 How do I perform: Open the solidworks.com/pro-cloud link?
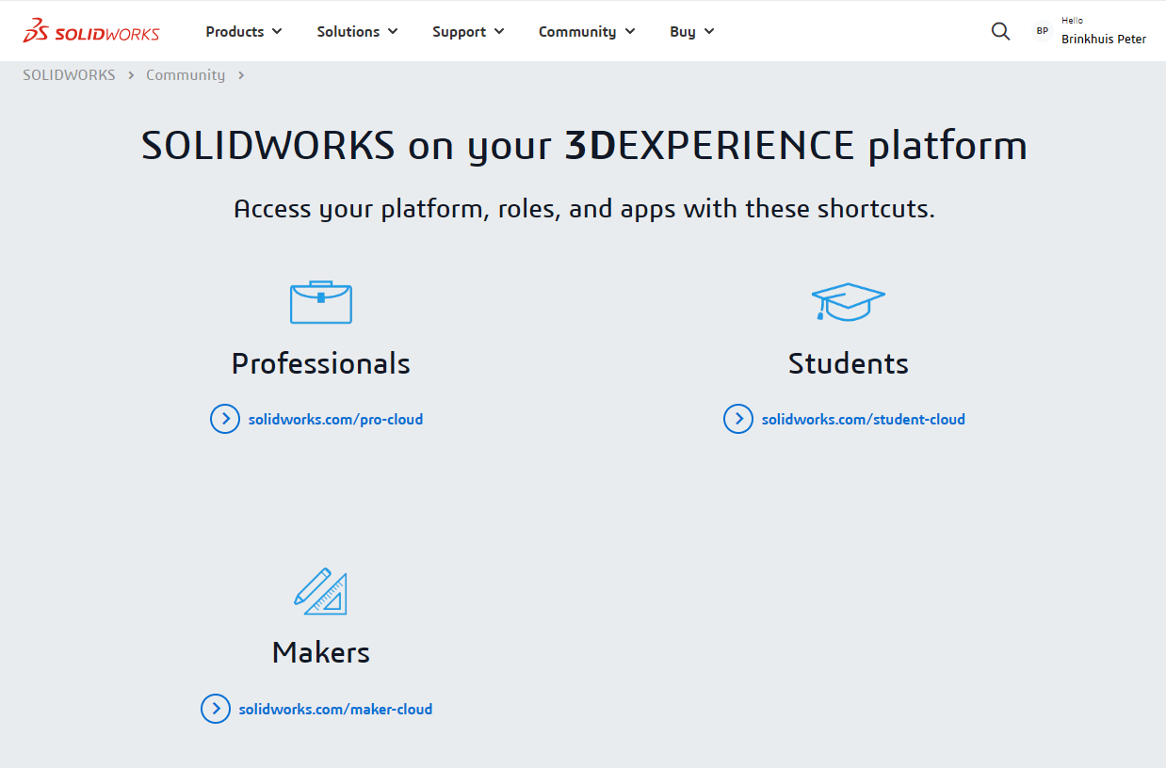[x=335, y=420]
